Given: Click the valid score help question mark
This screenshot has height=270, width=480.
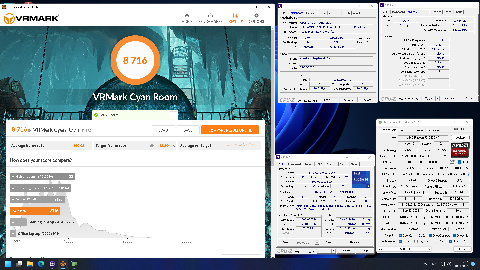Looking at the screenshot, I should click(173, 115).
